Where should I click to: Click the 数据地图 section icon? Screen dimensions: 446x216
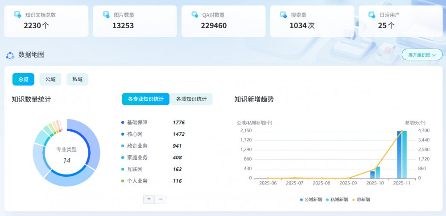pos(10,55)
